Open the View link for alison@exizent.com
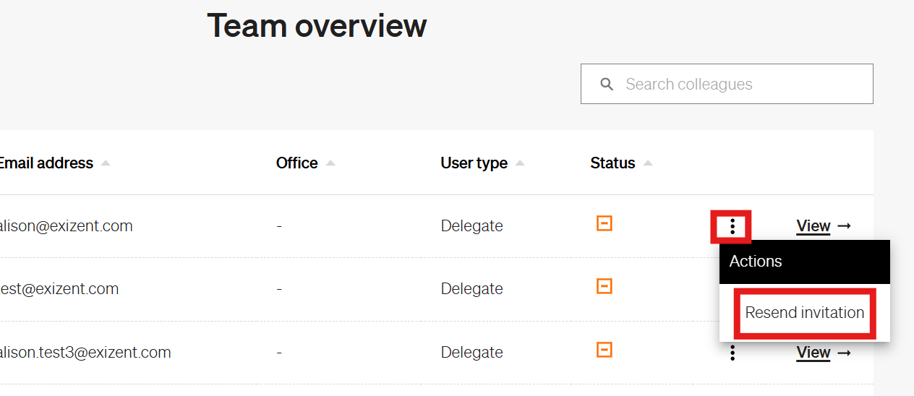The image size is (914, 396). click(x=813, y=226)
